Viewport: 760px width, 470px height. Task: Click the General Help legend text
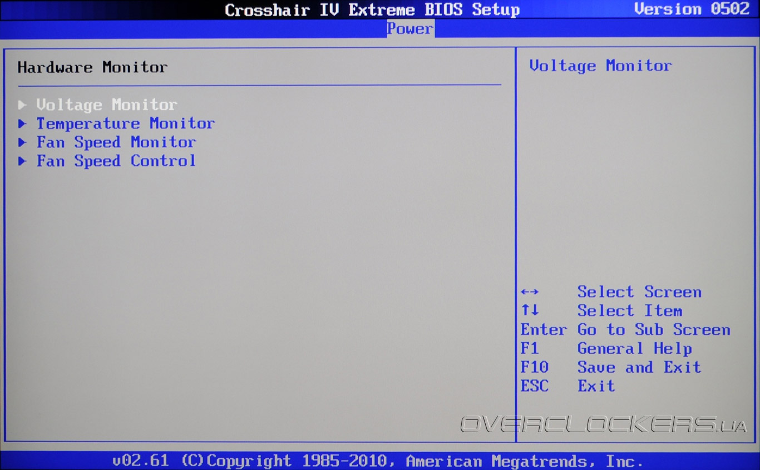[x=635, y=349]
